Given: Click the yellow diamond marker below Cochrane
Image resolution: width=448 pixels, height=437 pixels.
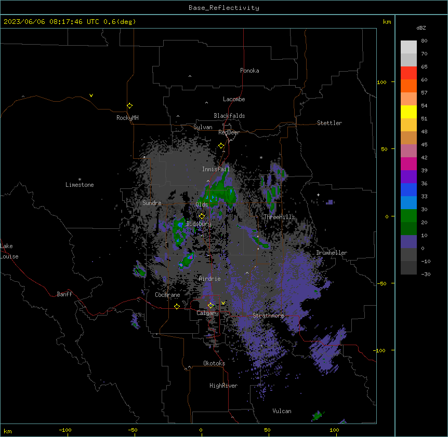Looking at the screenshot, I should [x=177, y=306].
